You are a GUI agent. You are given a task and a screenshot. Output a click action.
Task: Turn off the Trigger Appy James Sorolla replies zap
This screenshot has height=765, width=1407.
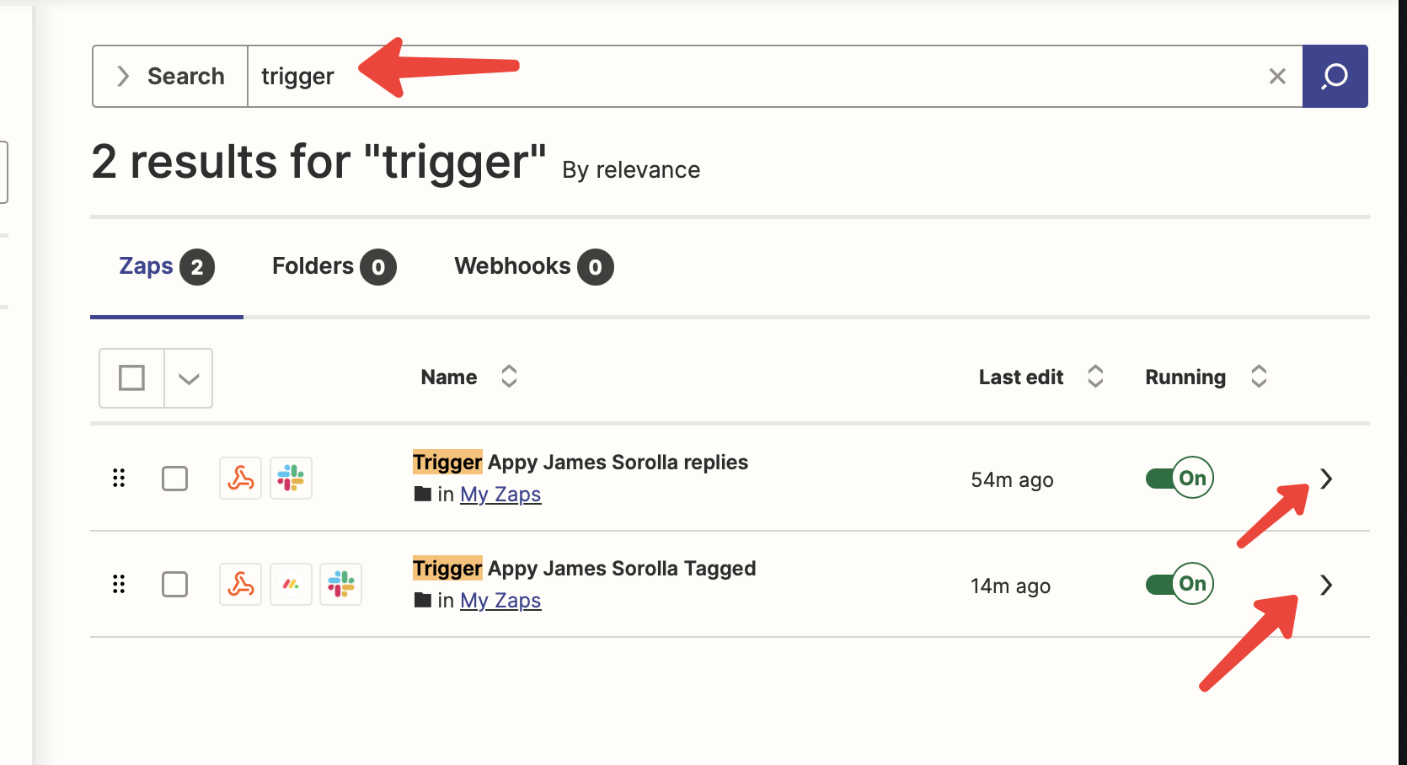click(1179, 479)
